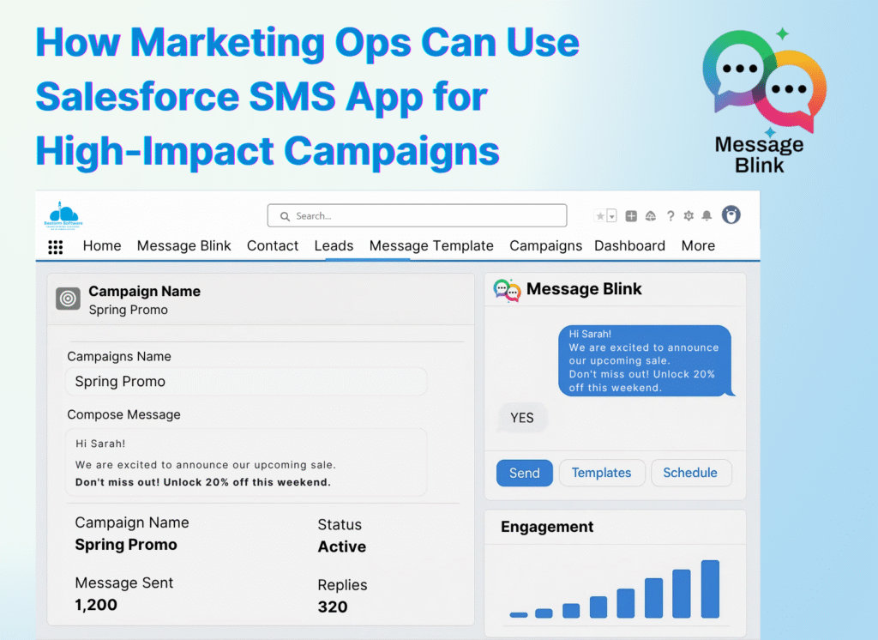This screenshot has width=878, height=640.
Task: Click the campaign target icon beside Campaign Name
Action: click(68, 299)
